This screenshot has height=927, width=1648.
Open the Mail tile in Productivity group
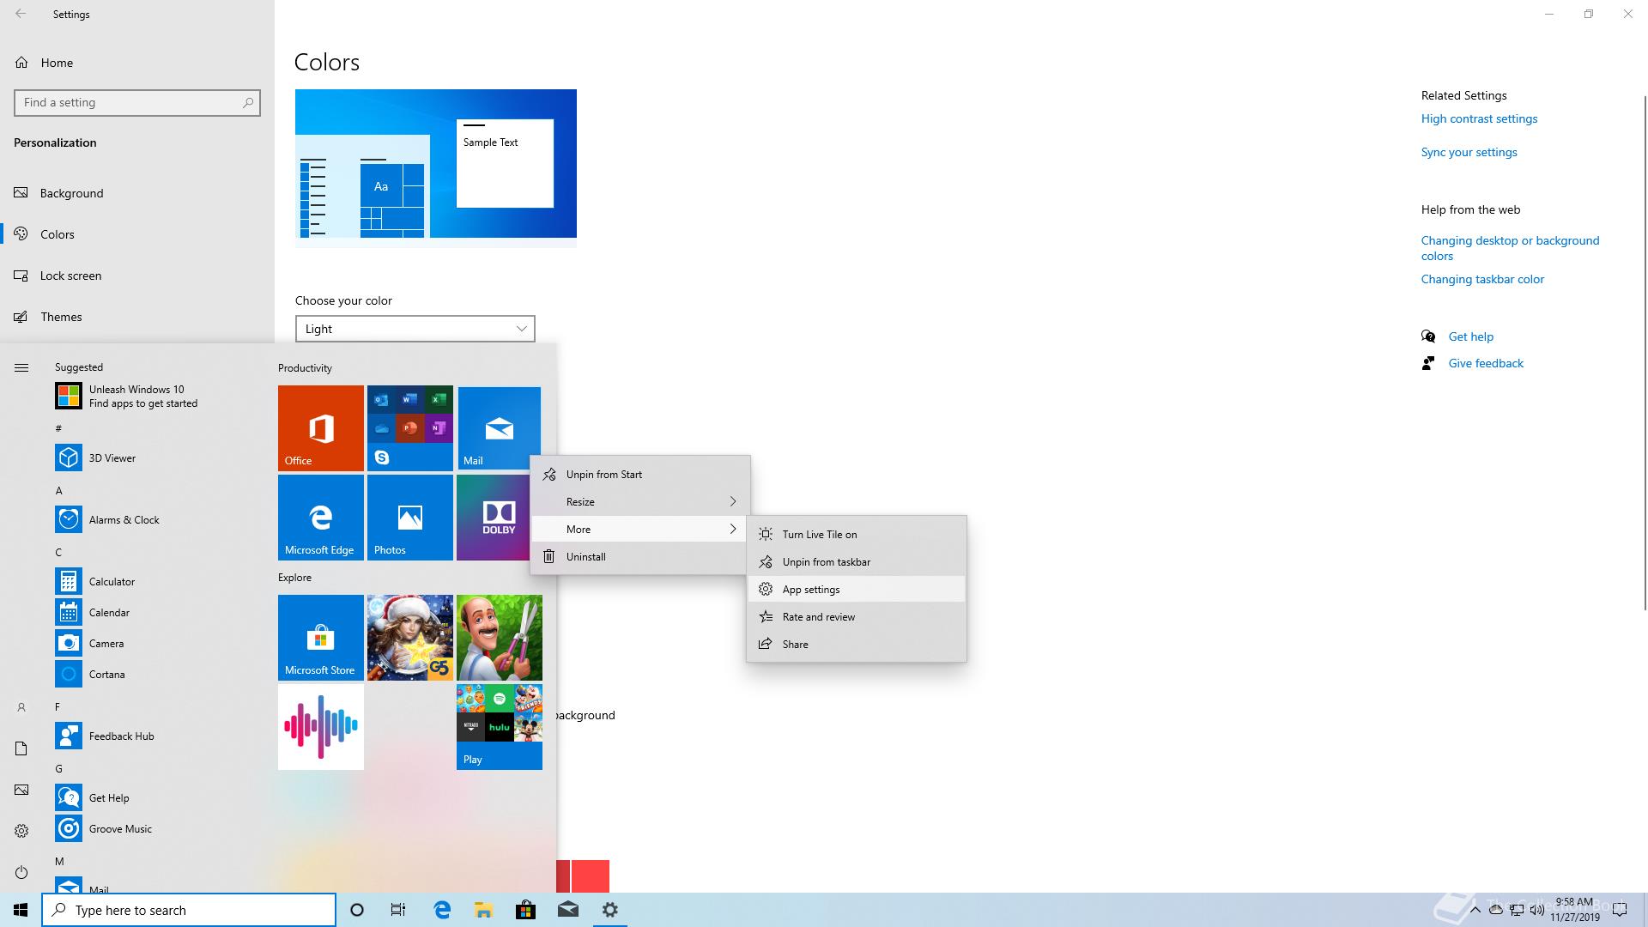click(499, 428)
